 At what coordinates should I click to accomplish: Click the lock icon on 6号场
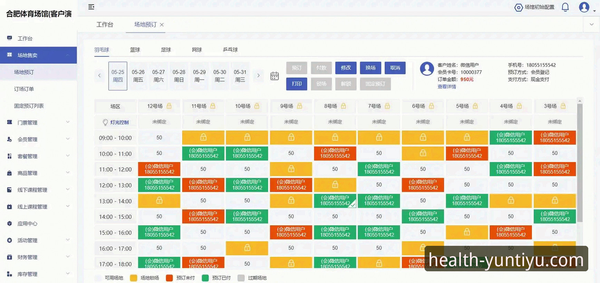tap(432, 106)
